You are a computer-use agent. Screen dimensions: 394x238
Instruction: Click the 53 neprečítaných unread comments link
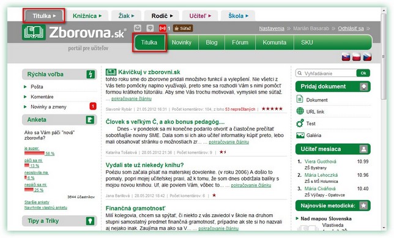pyautogui.click(x=240, y=109)
